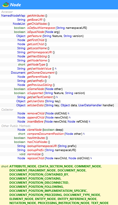This screenshot has width=118, height=205.
Task: Select the getUserData method
Action: tap(35, 101)
